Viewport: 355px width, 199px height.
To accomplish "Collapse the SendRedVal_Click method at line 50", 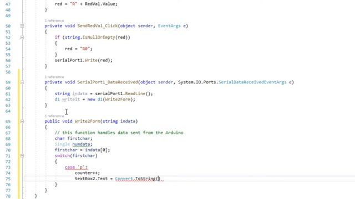I will click(22, 26).
